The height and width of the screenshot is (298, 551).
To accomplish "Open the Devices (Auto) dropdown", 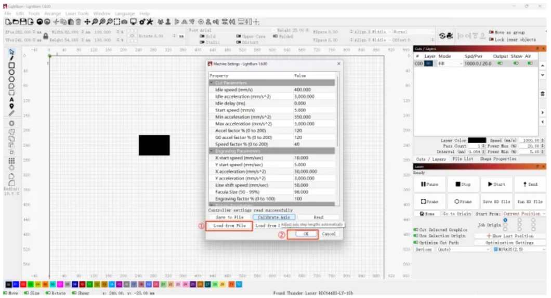I will pos(464,249).
